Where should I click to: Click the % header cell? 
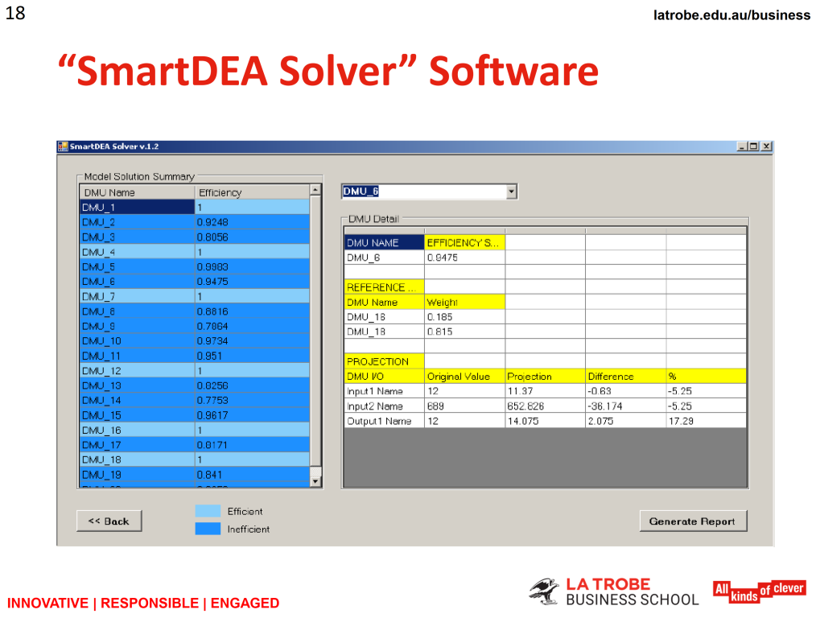(x=706, y=377)
